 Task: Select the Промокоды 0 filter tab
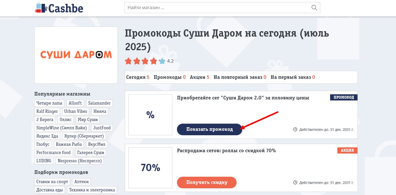click(169, 77)
